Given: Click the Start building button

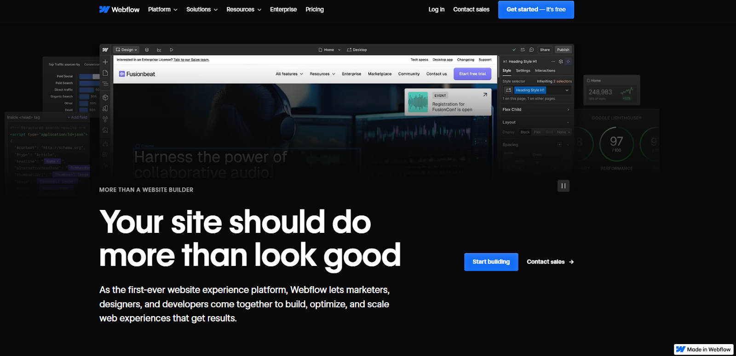Looking at the screenshot, I should (x=491, y=262).
